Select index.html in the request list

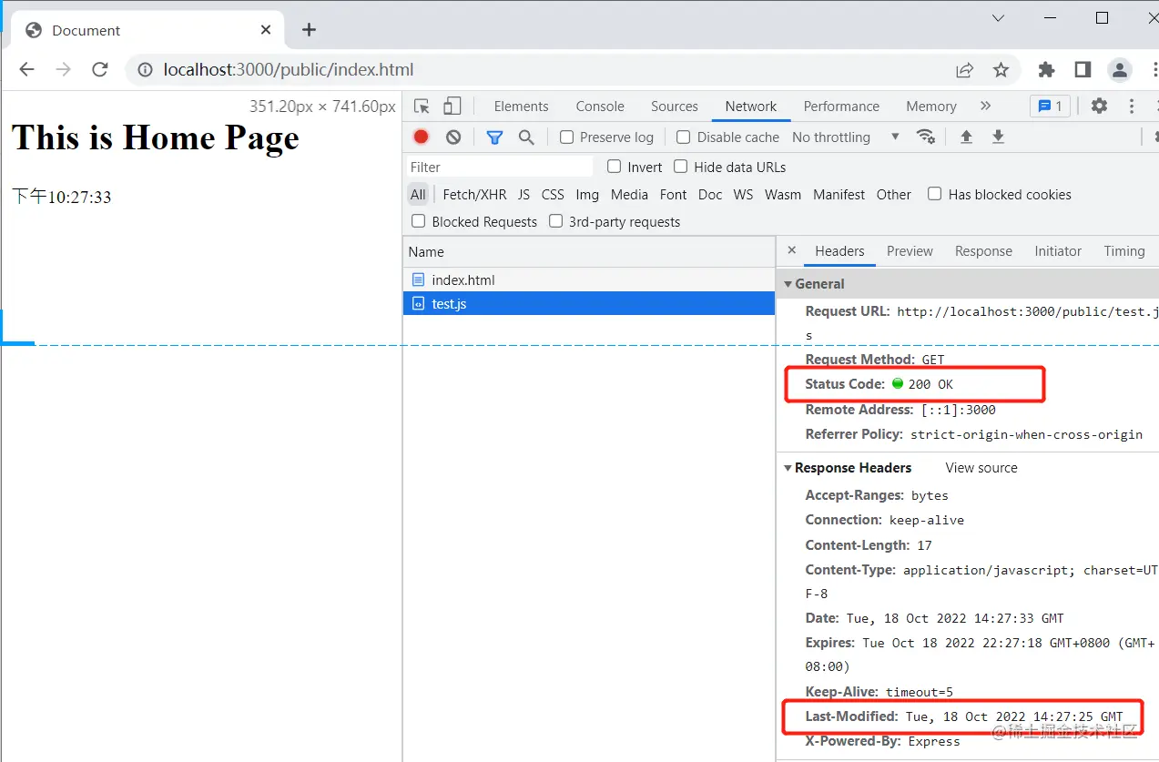(589, 279)
